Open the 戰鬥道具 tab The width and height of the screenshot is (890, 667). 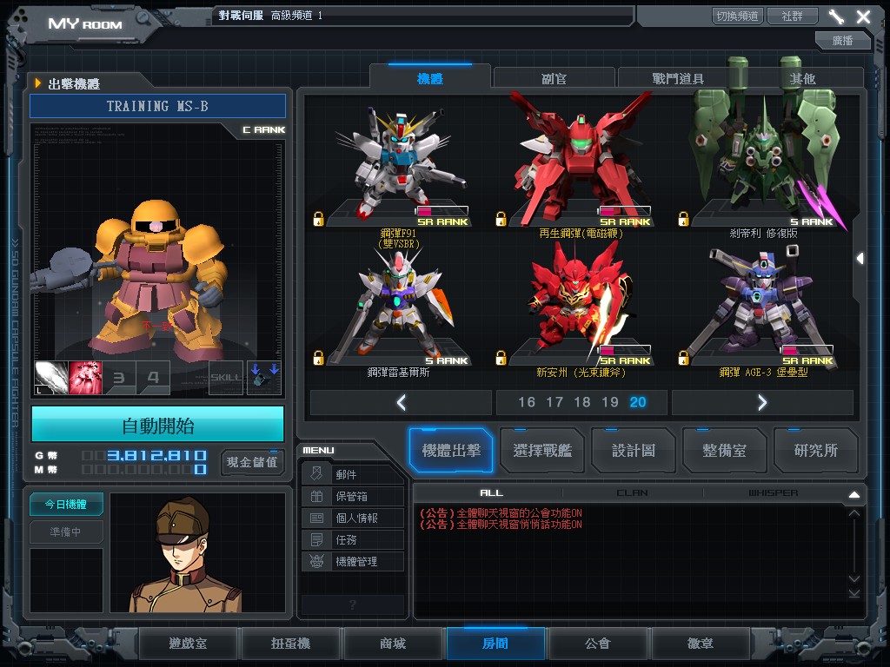pyautogui.click(x=678, y=78)
